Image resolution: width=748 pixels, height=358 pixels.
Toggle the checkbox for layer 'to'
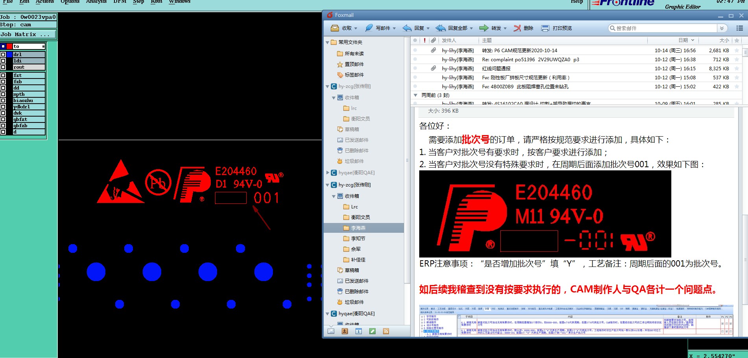tap(3, 46)
